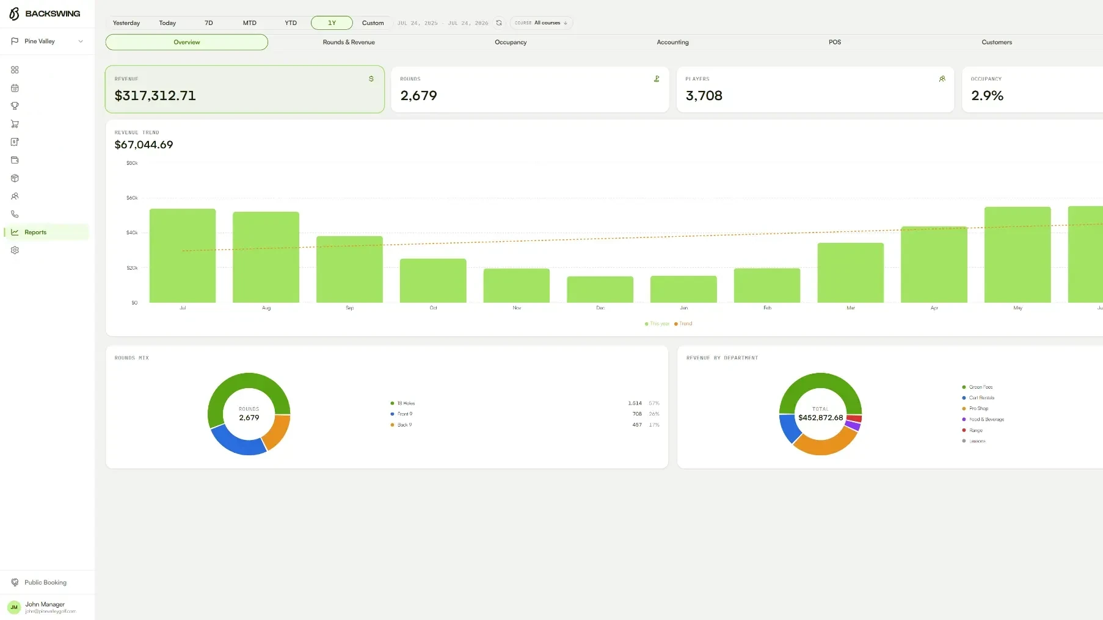Screen dimensions: 1103x620
Task: Click the 18 Holes legend swatch
Action: [392, 403]
